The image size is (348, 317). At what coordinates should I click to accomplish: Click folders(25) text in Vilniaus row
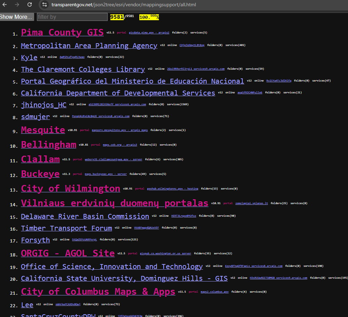click(x=279, y=203)
